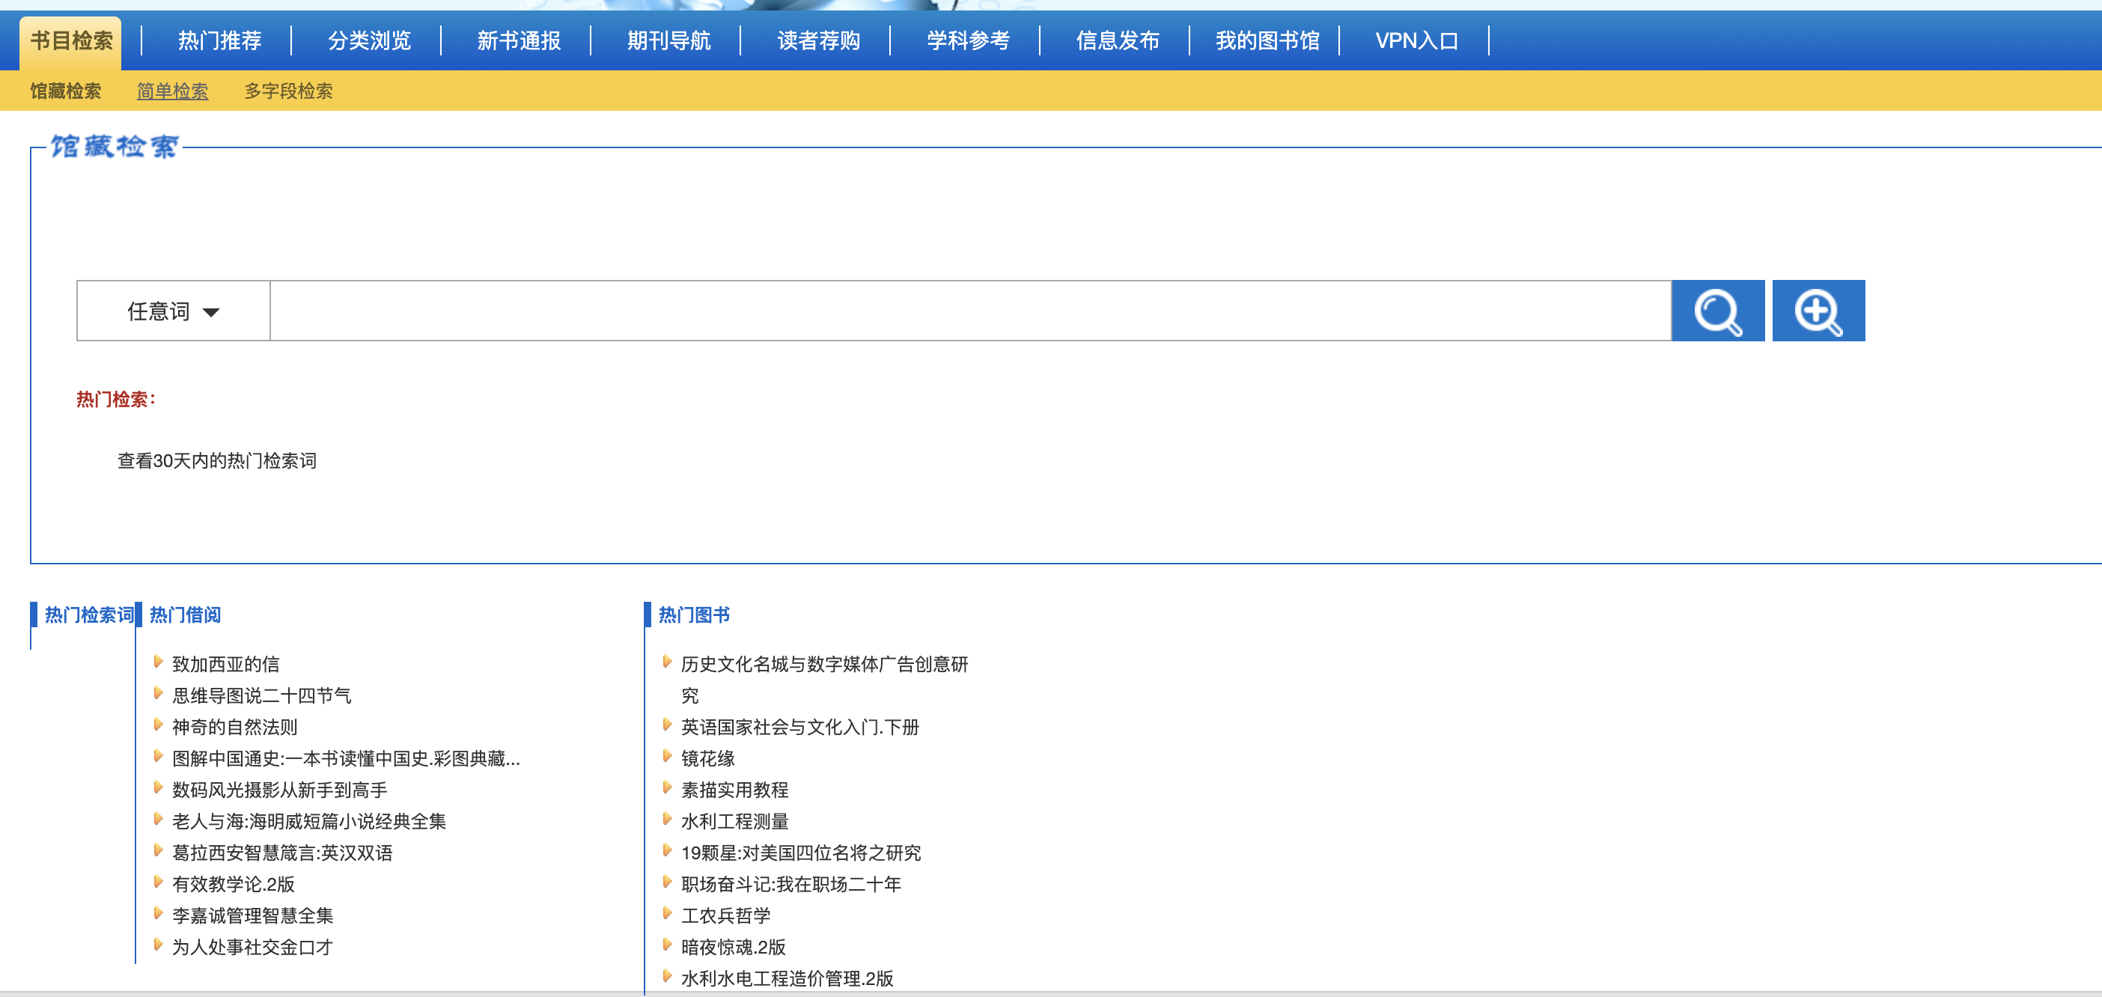Select the 热门检索词 section tab
This screenshot has width=2102, height=997.
[x=88, y=615]
